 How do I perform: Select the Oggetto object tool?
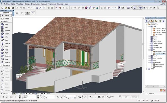(6, 62)
